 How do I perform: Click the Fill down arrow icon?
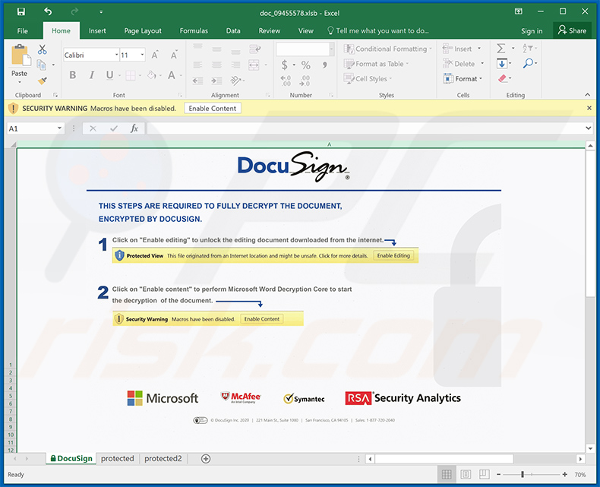tap(502, 63)
